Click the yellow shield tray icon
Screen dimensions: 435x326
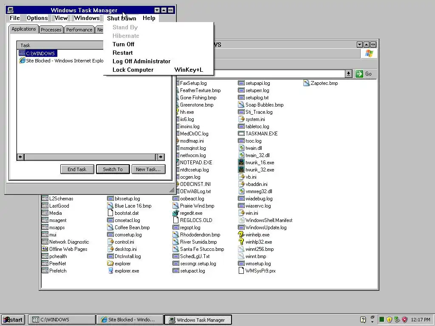tap(389, 320)
